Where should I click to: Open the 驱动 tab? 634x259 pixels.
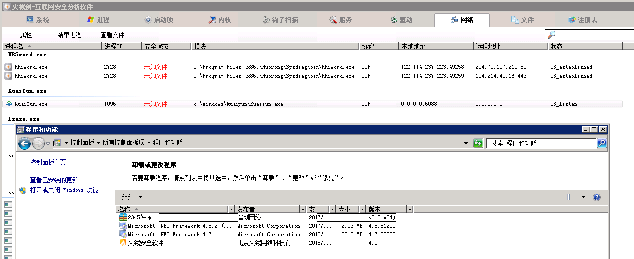click(401, 20)
